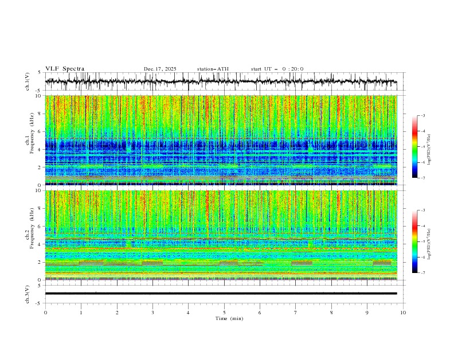Click the lower colorbar's log(PSD)(V²/Hz) label
Image resolution: width=454 pixels, height=351 pixels.
[429, 244]
